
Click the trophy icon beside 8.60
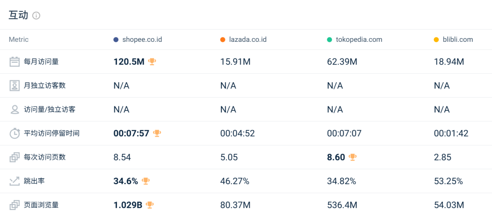353,157
